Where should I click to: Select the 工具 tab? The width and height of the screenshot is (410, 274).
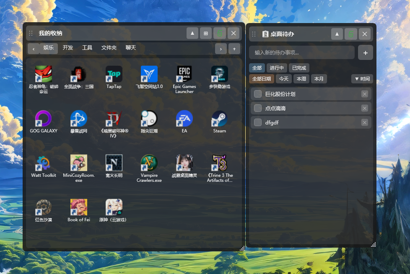(87, 47)
